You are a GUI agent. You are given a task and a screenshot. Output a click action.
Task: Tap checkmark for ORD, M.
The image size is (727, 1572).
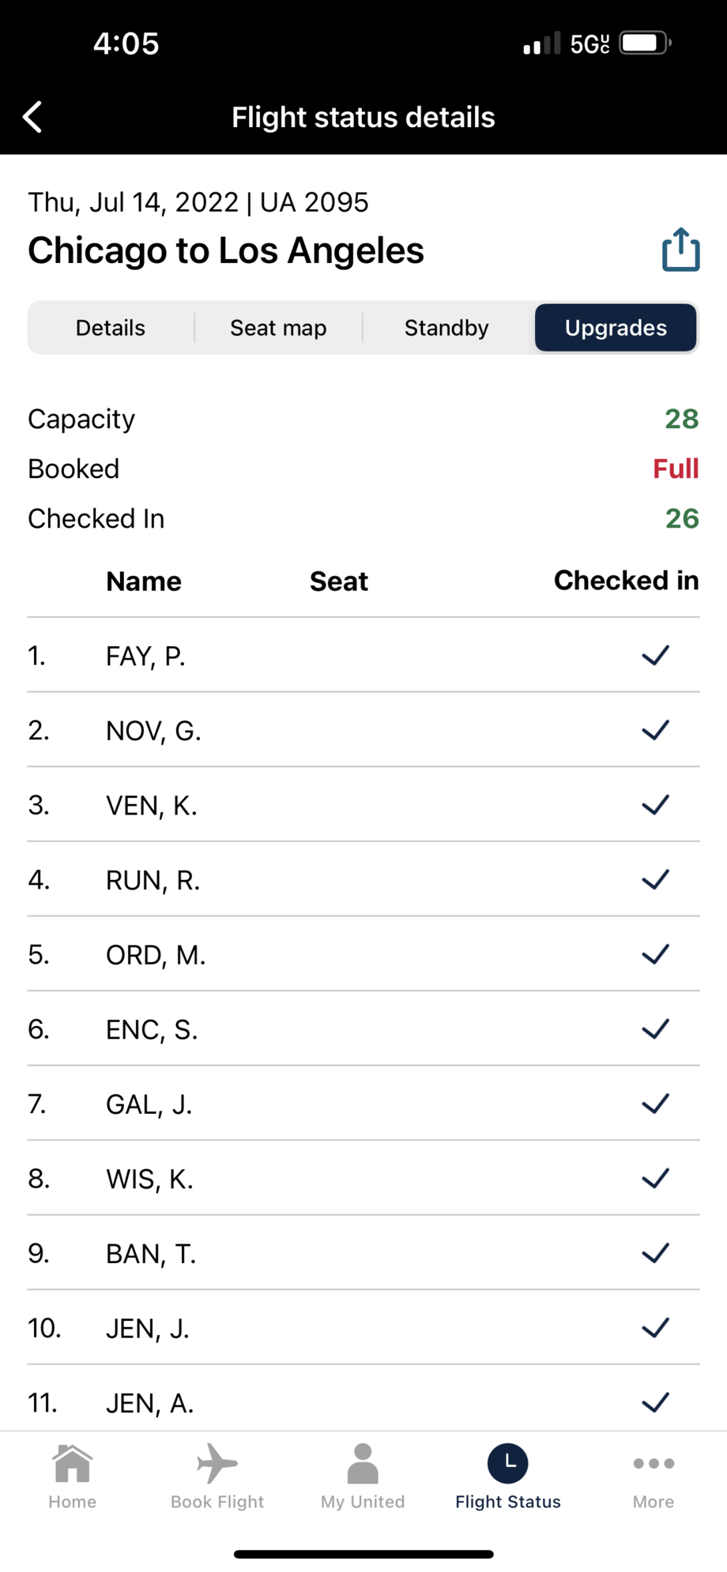tap(655, 954)
